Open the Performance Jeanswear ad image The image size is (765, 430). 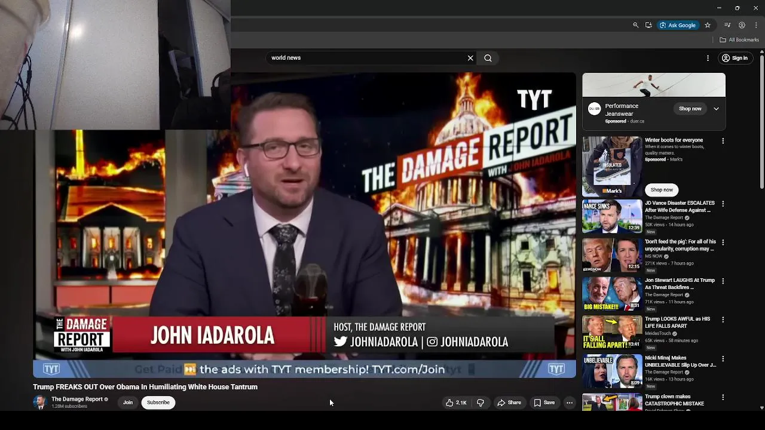[x=654, y=85]
